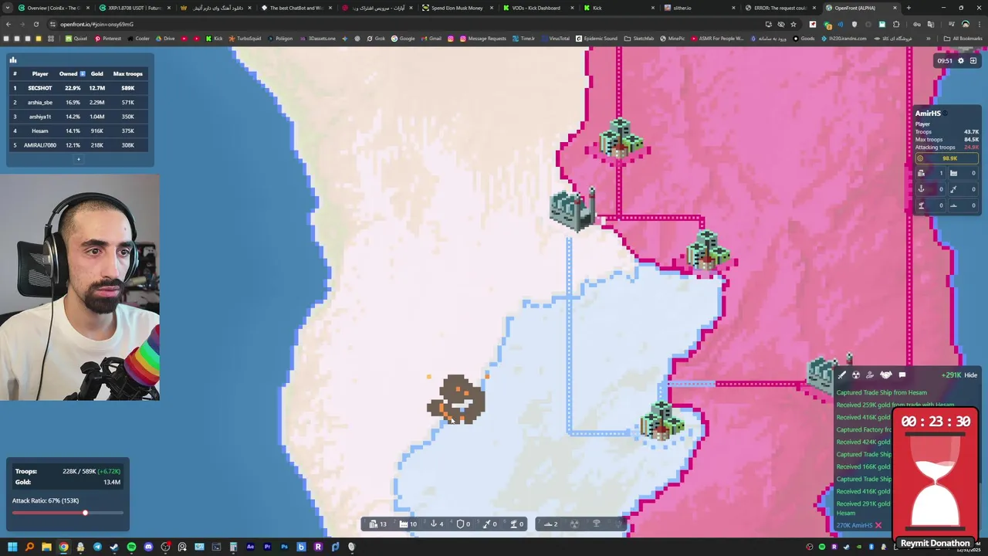Screen dimensions: 988x556
Task: Select the Port anchor icon showing 4
Action: tap(437, 524)
